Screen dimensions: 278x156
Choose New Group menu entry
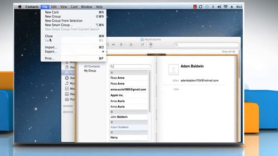coord(73,16)
